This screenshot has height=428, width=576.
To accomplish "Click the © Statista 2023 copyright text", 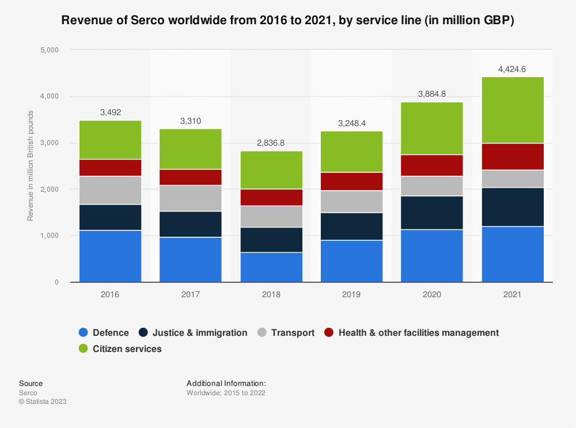I will (43, 402).
